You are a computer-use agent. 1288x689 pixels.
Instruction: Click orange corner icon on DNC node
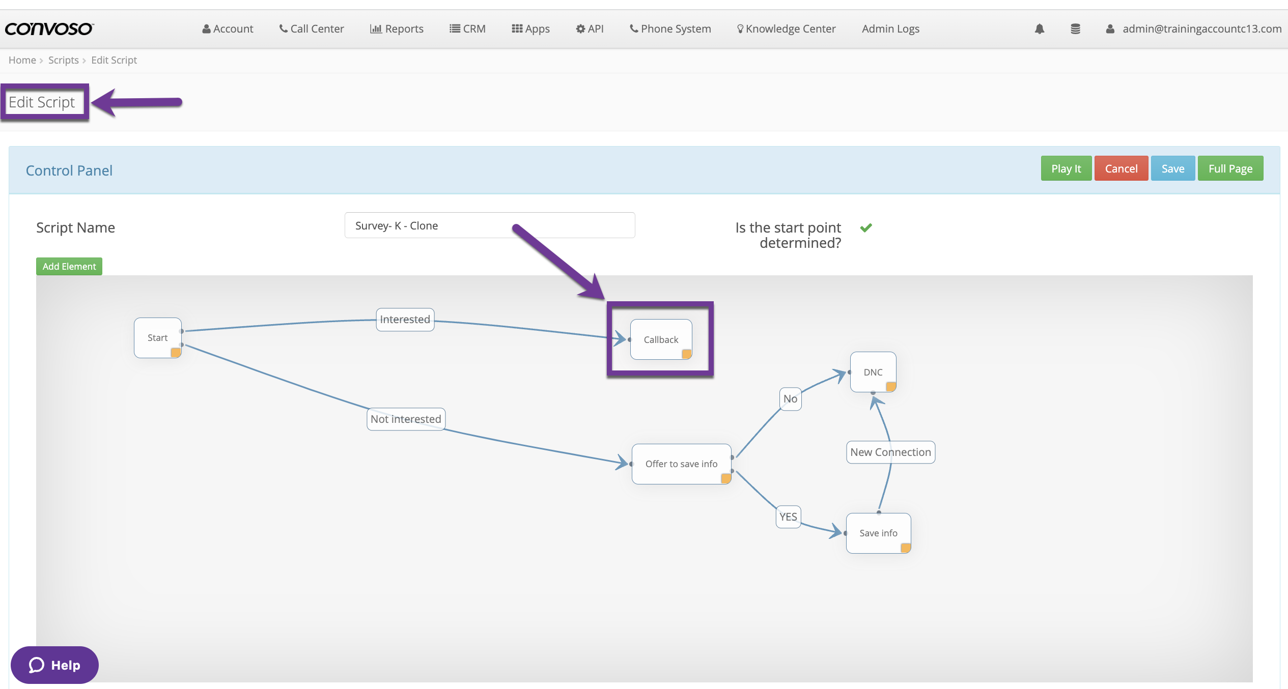click(890, 386)
